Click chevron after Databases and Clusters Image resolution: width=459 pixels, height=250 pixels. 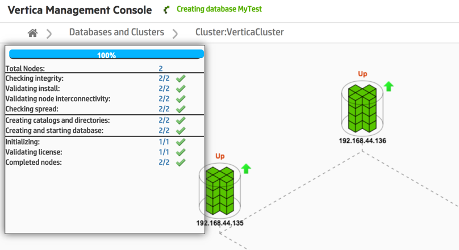pos(175,34)
